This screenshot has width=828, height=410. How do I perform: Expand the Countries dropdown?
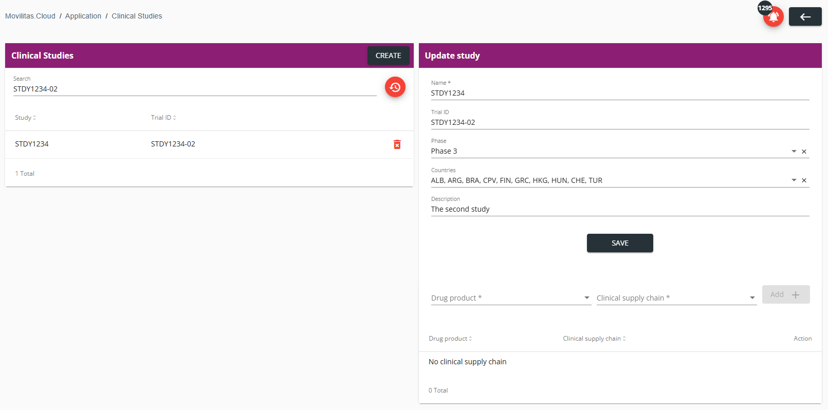pos(794,180)
